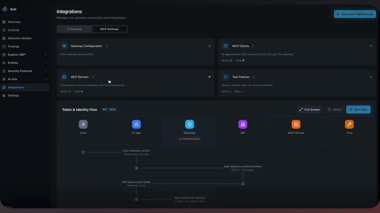Click 'IdP issues user token' text
Screen dimensions: 380x213
pos(136,182)
